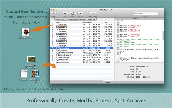Select rose DSCN1930.JPG desktop icon
172x108 pixels.
pyautogui.click(x=26, y=32)
